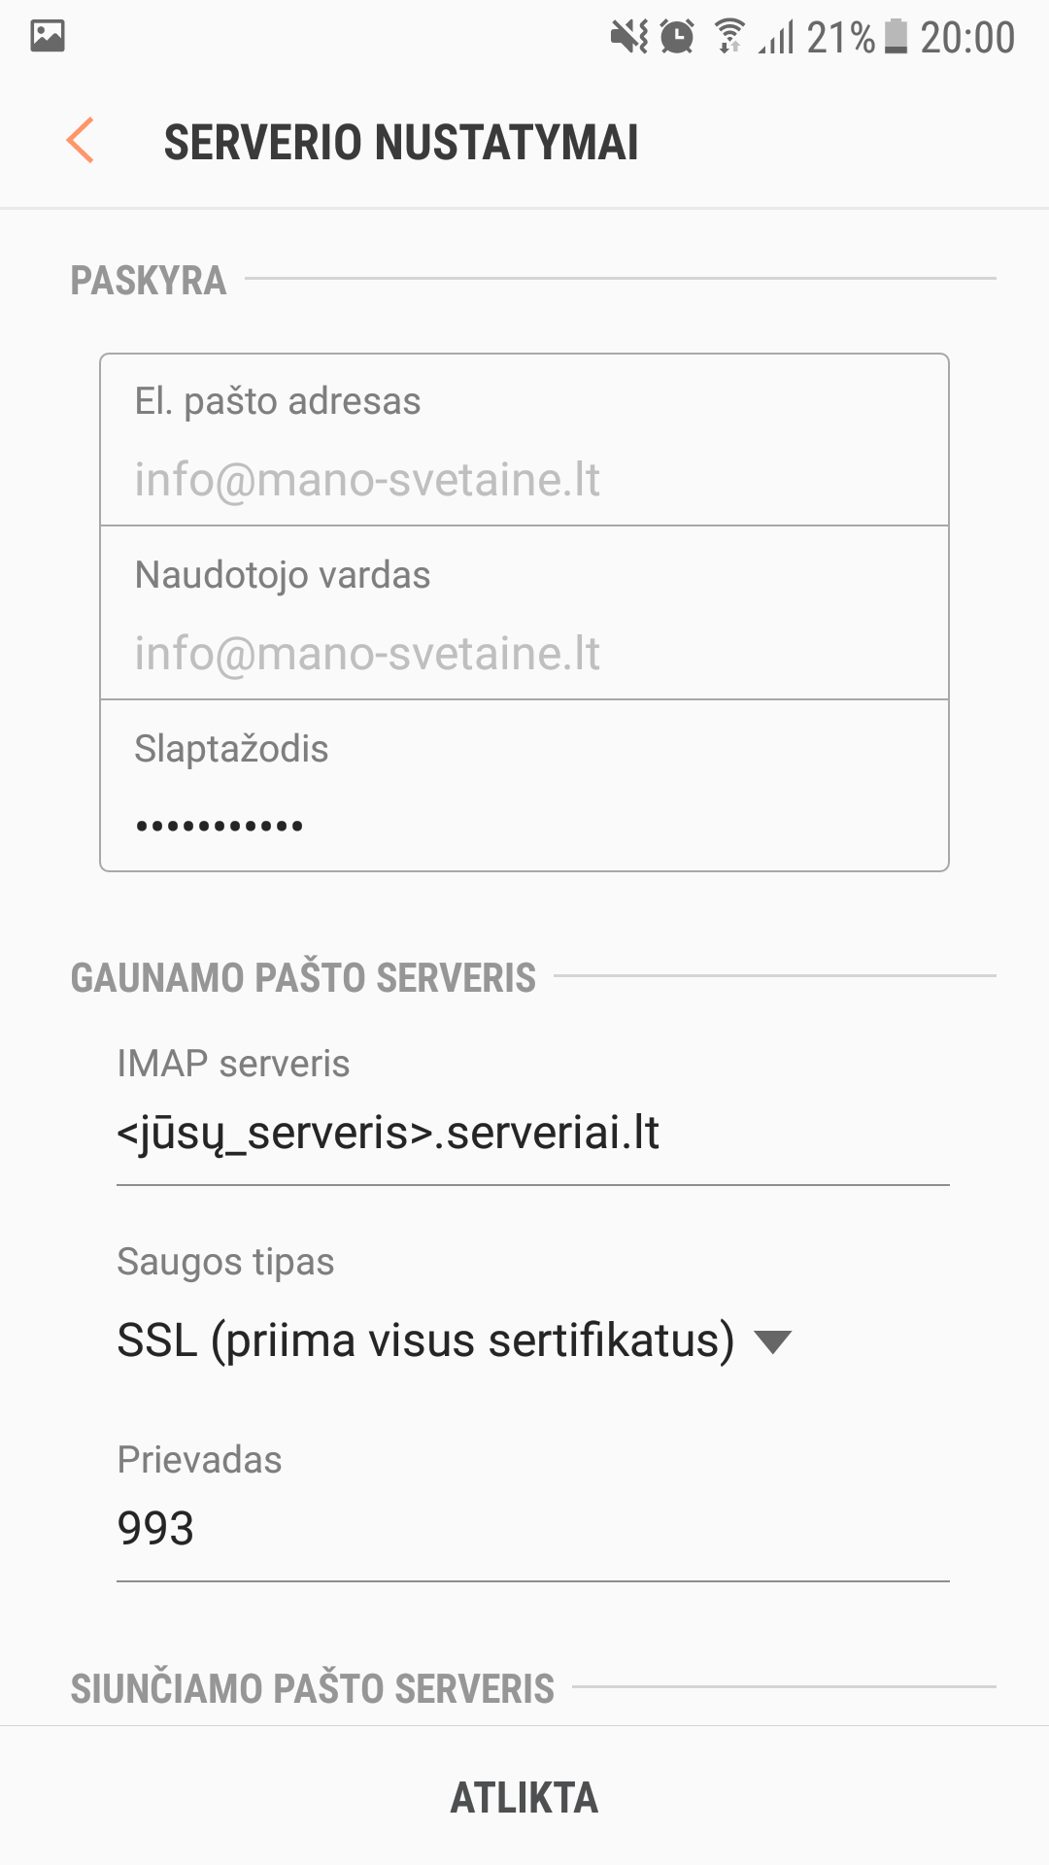Tap the GAUNAMO PAŠTO SERVERIS header
The image size is (1049, 1865).
coord(303,977)
